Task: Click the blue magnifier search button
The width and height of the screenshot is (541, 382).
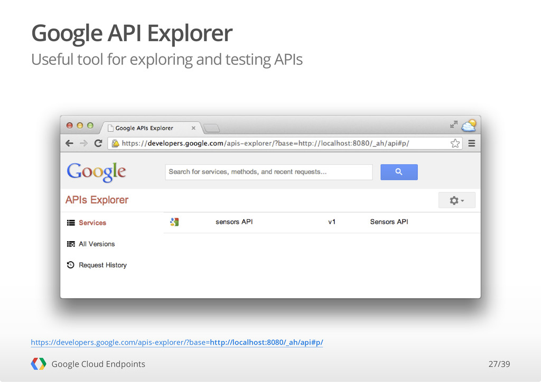Action: 399,172
